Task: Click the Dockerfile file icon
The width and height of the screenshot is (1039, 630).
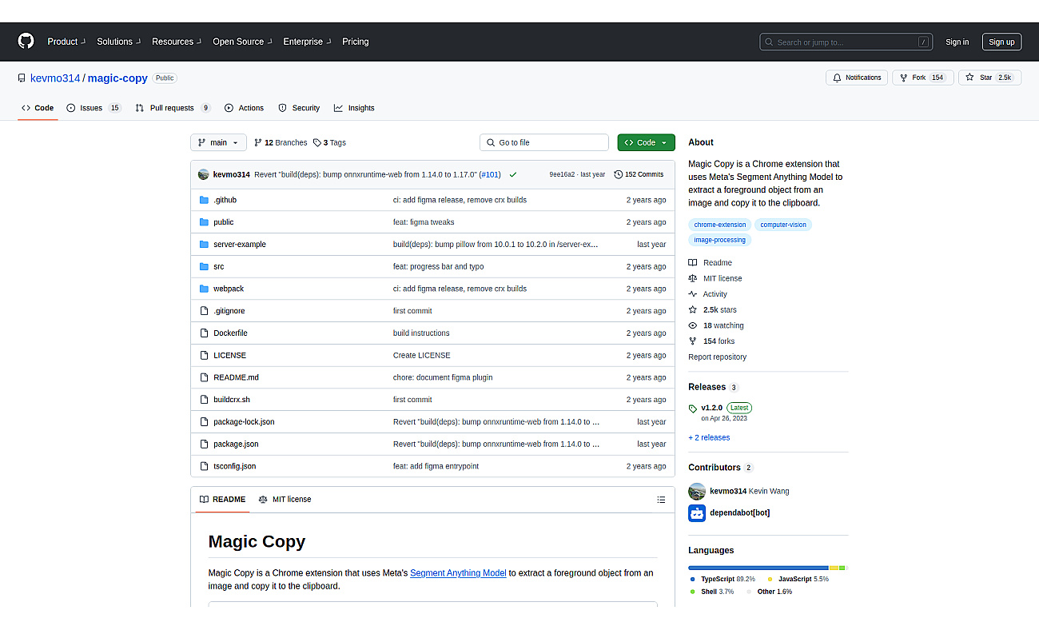Action: pos(204,333)
